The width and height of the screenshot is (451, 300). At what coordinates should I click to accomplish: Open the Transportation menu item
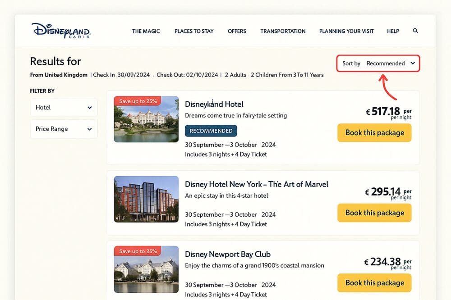coord(283,32)
